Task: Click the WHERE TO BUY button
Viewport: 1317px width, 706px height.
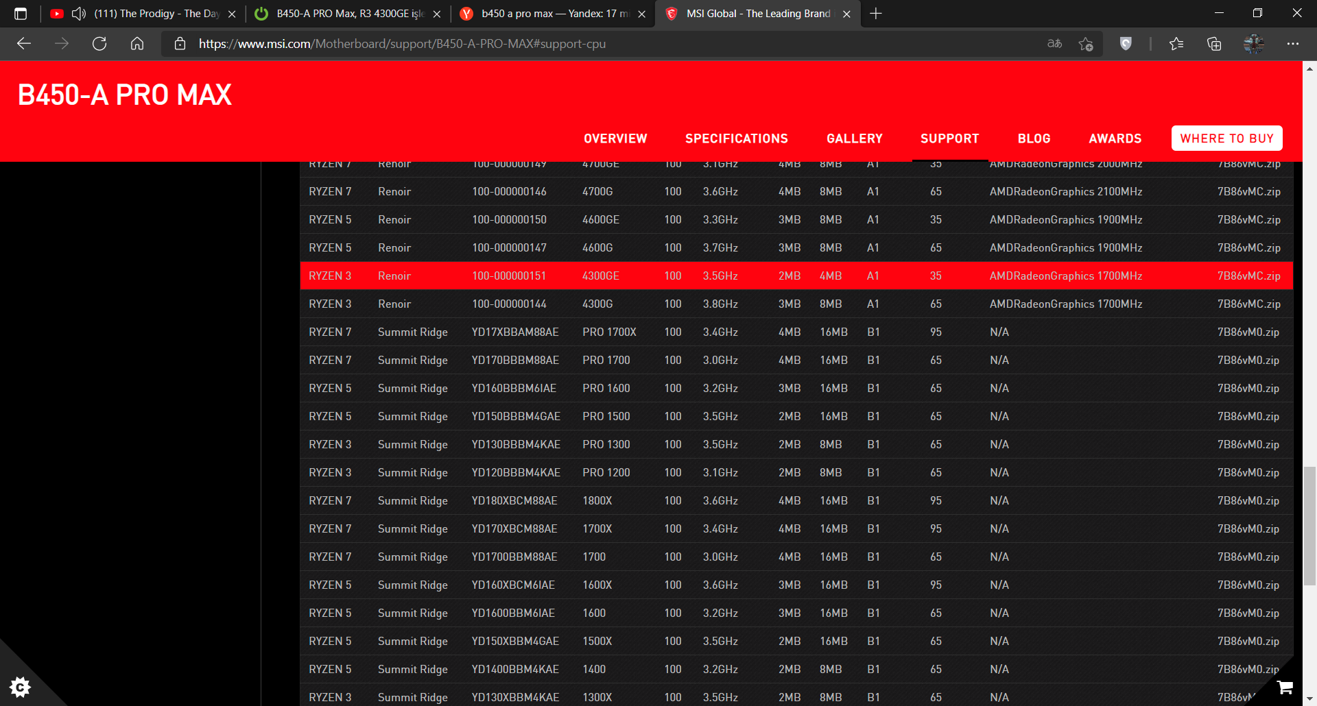Action: 1227,138
